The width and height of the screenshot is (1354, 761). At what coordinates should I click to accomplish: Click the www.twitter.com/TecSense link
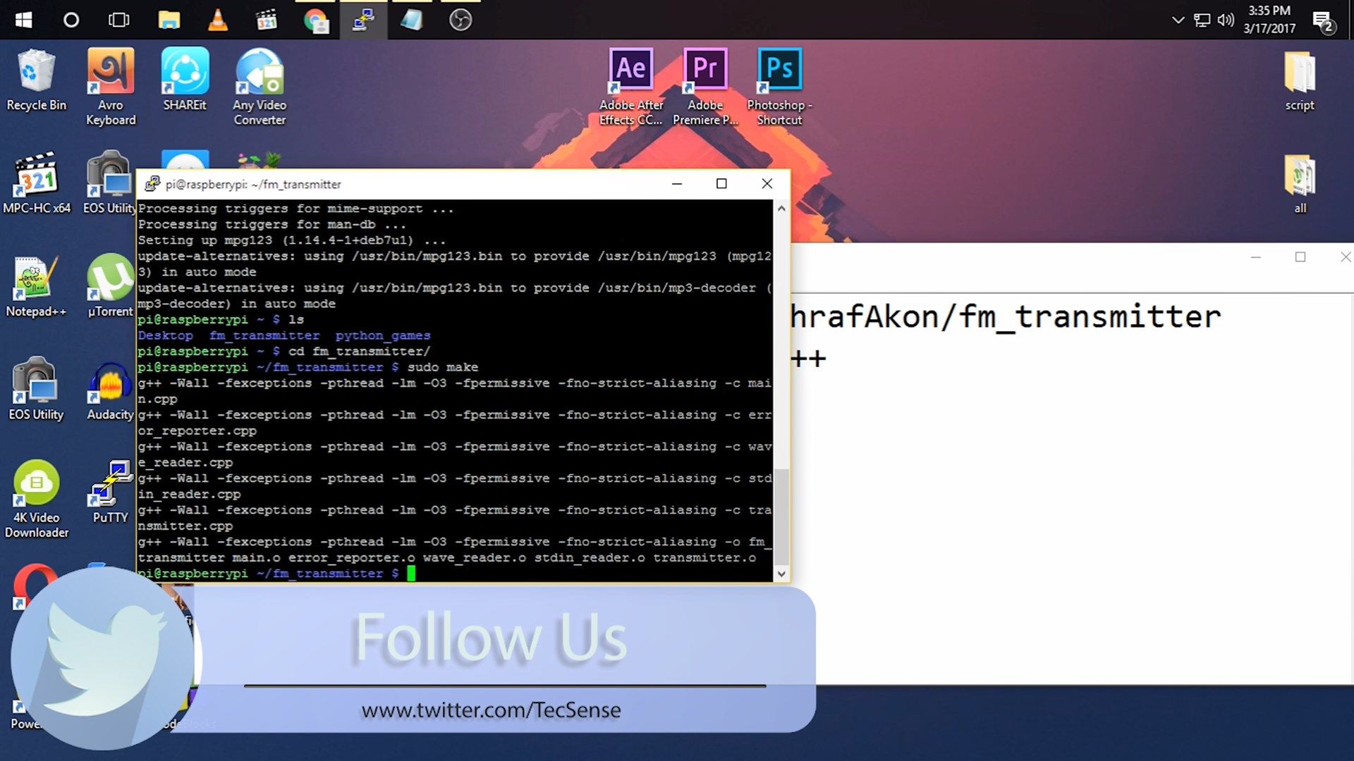(490, 710)
